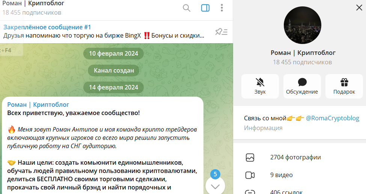Click the 10 февраля 2024 date label
Image resolution: width=366 pixels, height=194 pixels.
(x=113, y=53)
